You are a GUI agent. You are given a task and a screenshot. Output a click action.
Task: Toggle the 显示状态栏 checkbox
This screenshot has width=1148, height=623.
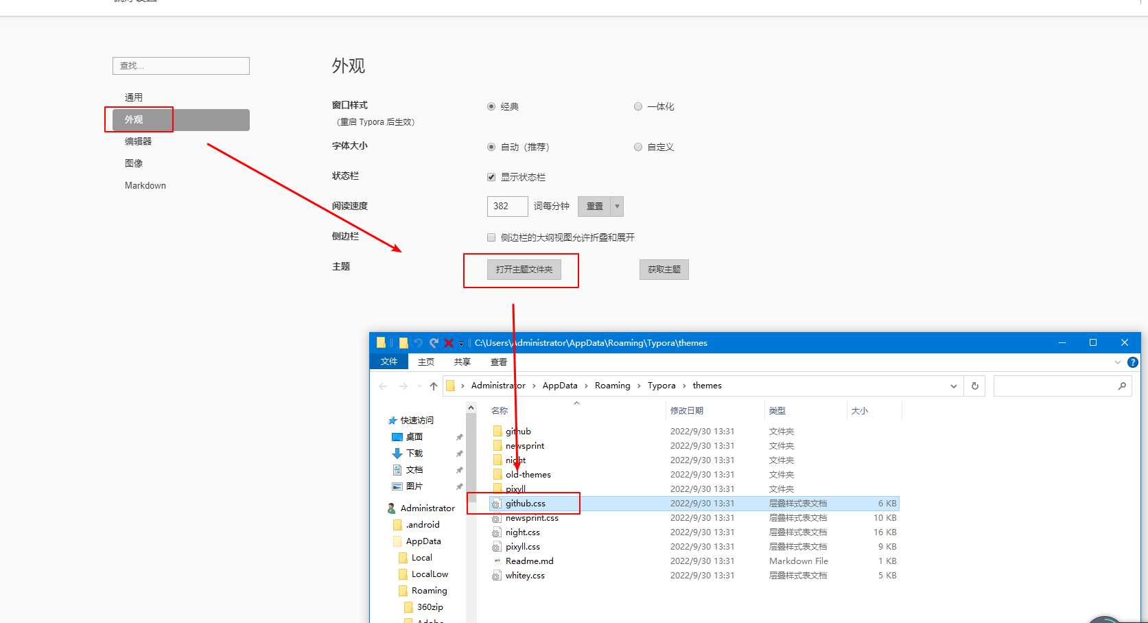point(491,177)
